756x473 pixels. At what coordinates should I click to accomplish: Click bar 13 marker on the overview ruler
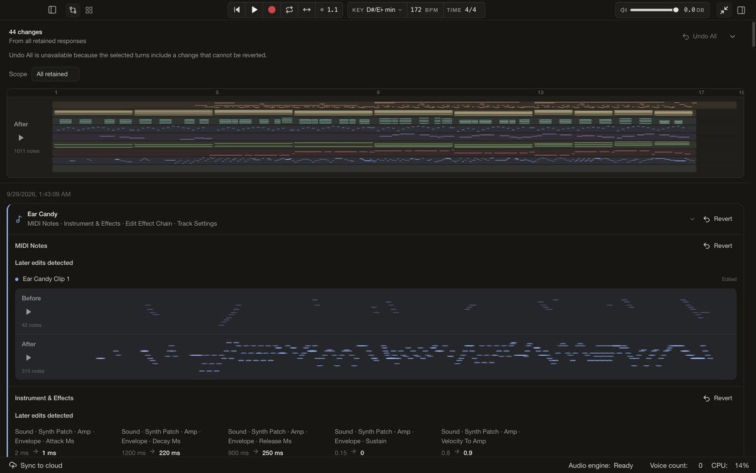click(541, 93)
